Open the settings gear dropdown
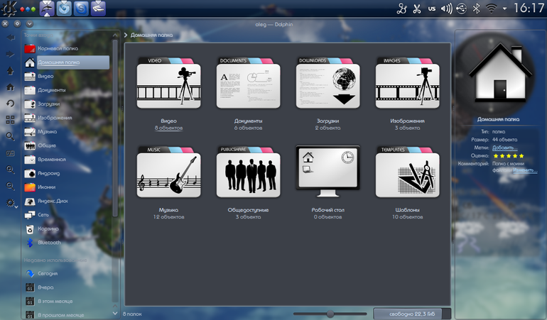The height and width of the screenshot is (320, 547). click(11, 203)
